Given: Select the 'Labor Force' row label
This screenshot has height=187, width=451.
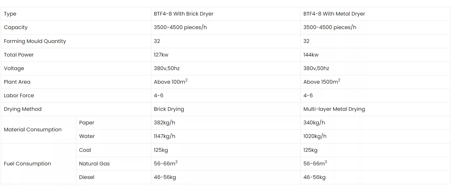Looking at the screenshot, I should (x=19, y=96).
